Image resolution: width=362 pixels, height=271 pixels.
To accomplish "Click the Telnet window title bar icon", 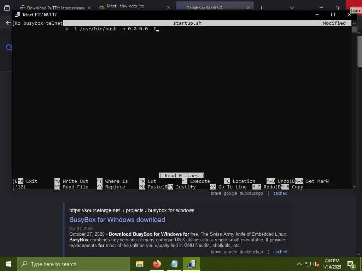I will (x=17, y=14).
